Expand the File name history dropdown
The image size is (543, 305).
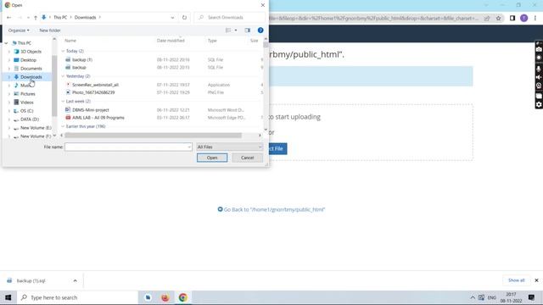[x=189, y=147]
